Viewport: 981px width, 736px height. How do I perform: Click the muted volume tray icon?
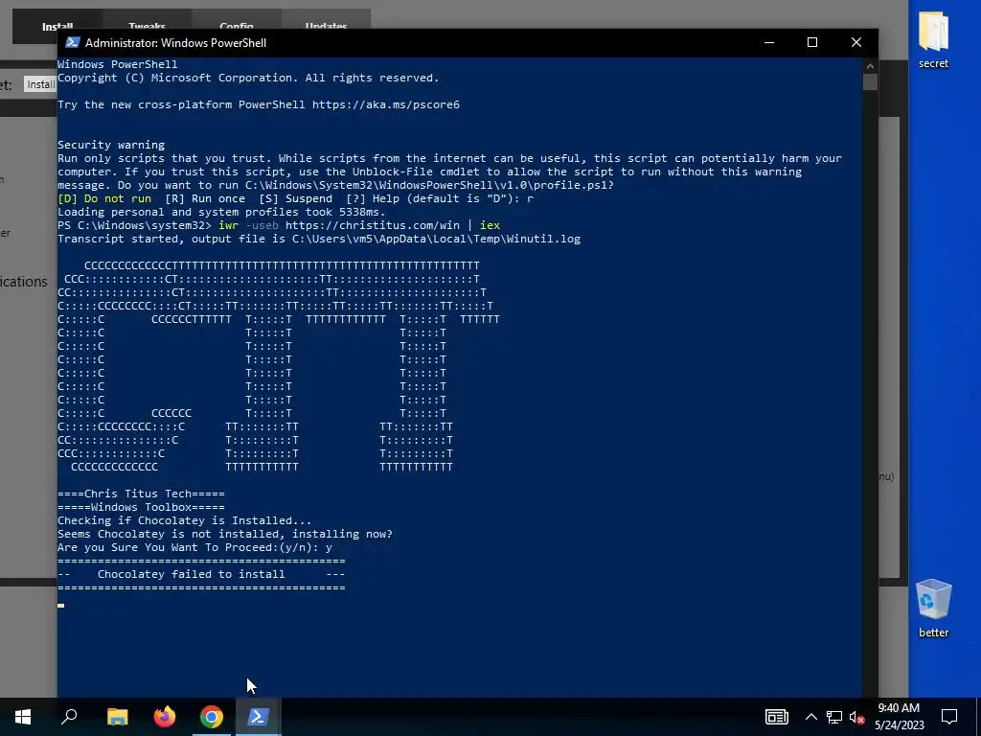(857, 717)
